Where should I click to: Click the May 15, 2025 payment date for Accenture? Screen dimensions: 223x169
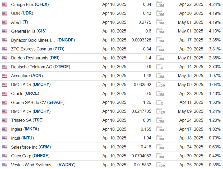[x=191, y=76]
